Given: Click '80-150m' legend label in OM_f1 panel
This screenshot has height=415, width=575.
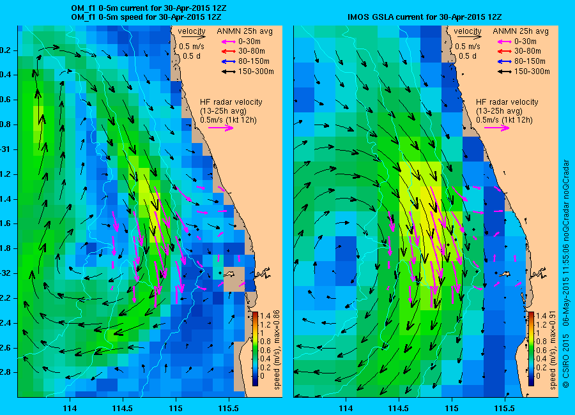Looking at the screenshot, I should click(x=254, y=61).
